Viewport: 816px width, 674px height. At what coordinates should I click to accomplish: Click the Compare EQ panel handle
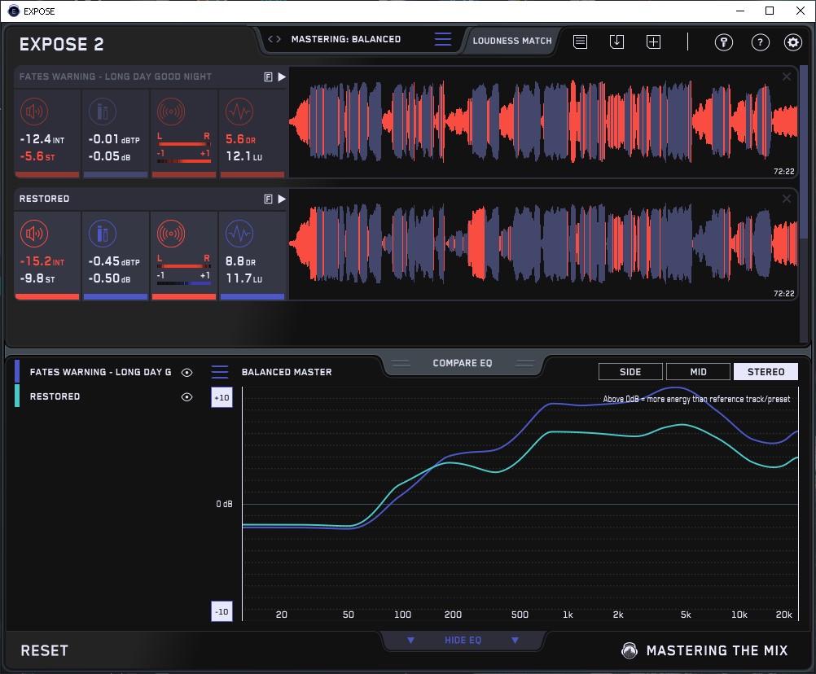463,363
